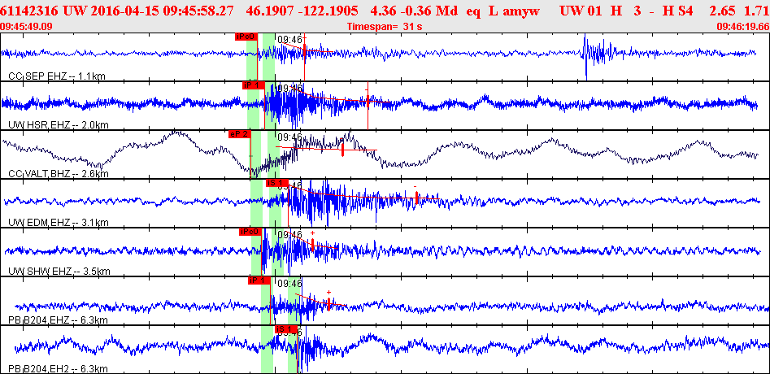The image size is (770, 374).
Task: Select the iP 1 pick flag on PB B204 EHZ trace
Action: click(259, 280)
